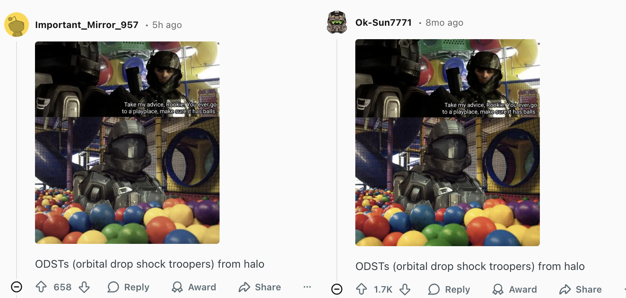Image resolution: width=626 pixels, height=298 pixels.
Task: Downvote the comment with 1.7K points
Action: [x=405, y=289]
